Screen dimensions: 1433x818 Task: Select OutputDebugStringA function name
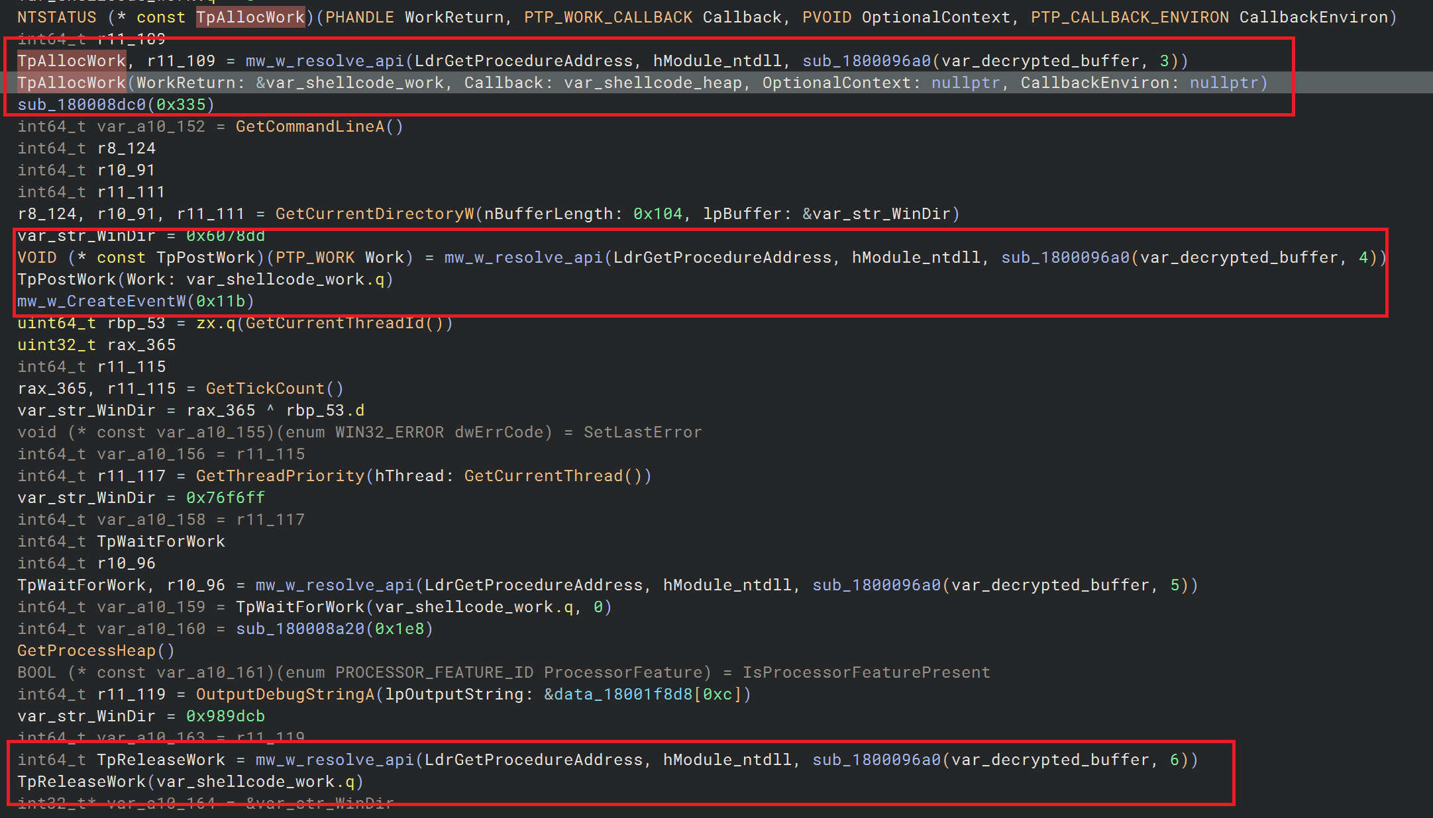285,694
